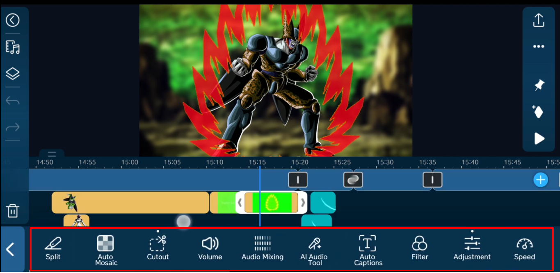The width and height of the screenshot is (560, 273).
Task: Open the transition marker near 15:35
Action: tap(432, 180)
